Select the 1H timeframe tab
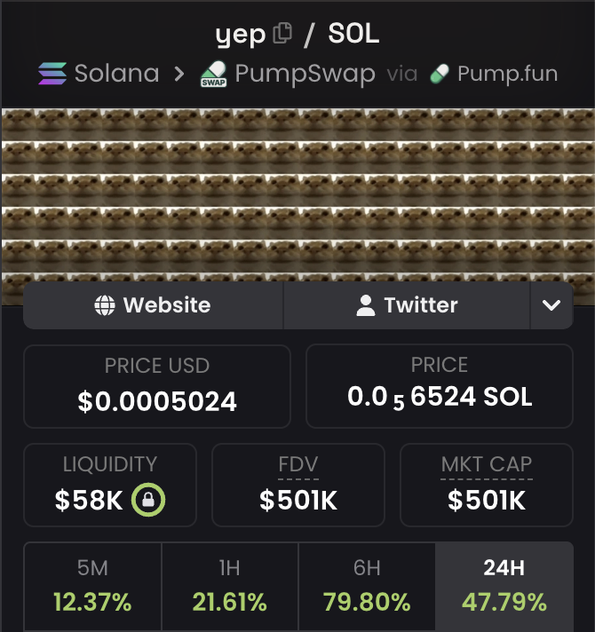 pyautogui.click(x=230, y=587)
